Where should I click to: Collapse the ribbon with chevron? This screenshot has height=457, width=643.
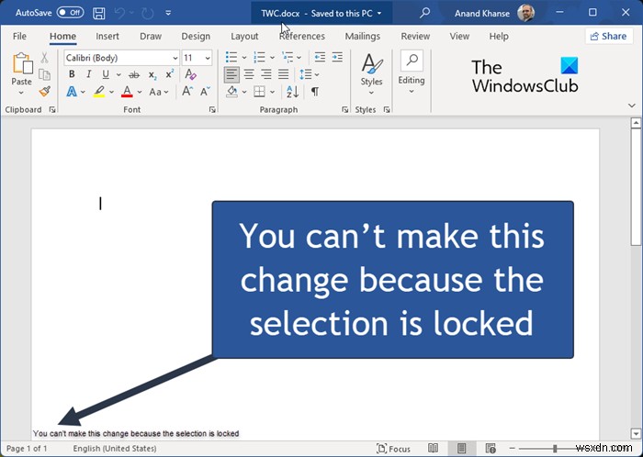click(632, 106)
